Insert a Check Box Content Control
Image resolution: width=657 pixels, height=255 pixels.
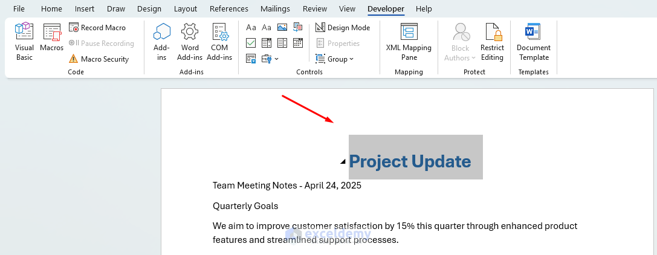[x=251, y=43]
